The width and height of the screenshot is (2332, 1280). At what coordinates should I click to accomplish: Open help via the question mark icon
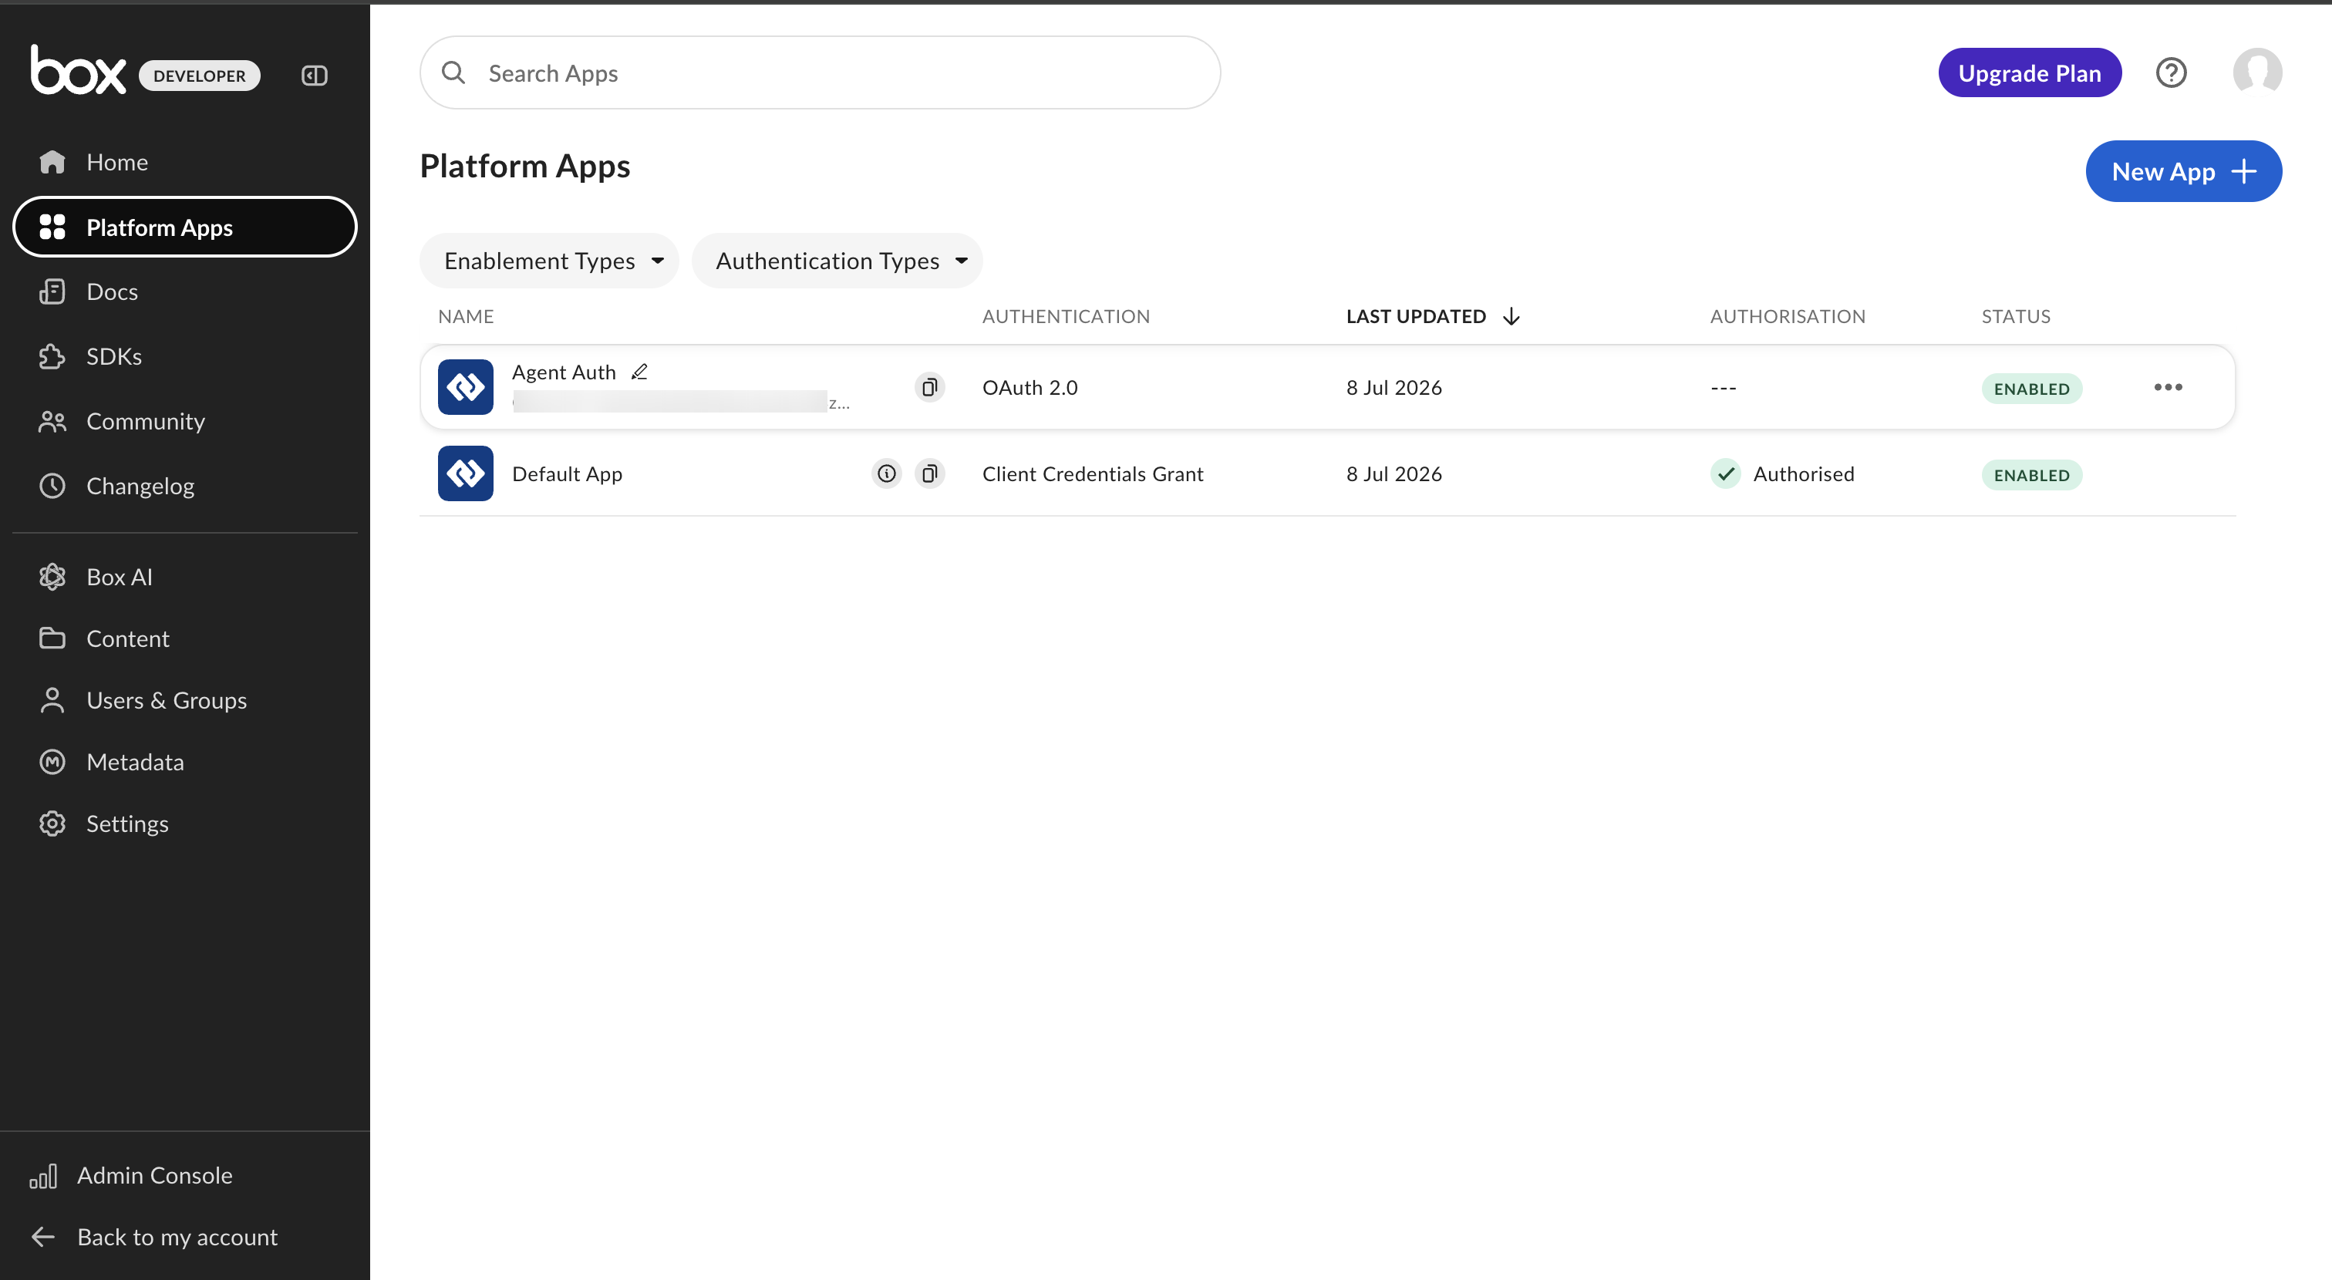coord(2171,72)
